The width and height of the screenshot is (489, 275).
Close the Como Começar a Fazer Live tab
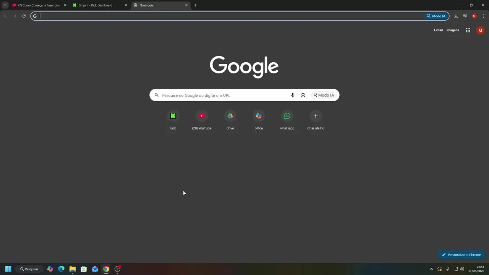tap(65, 5)
